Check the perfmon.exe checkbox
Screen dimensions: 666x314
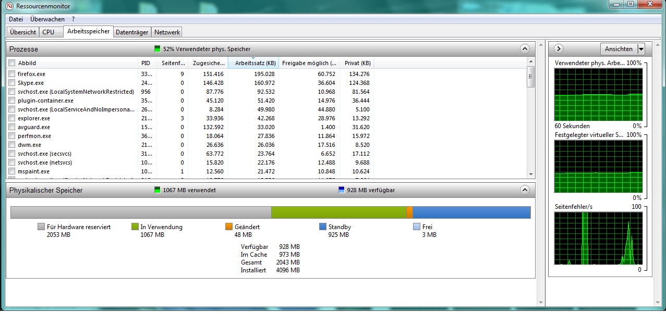(x=11, y=136)
